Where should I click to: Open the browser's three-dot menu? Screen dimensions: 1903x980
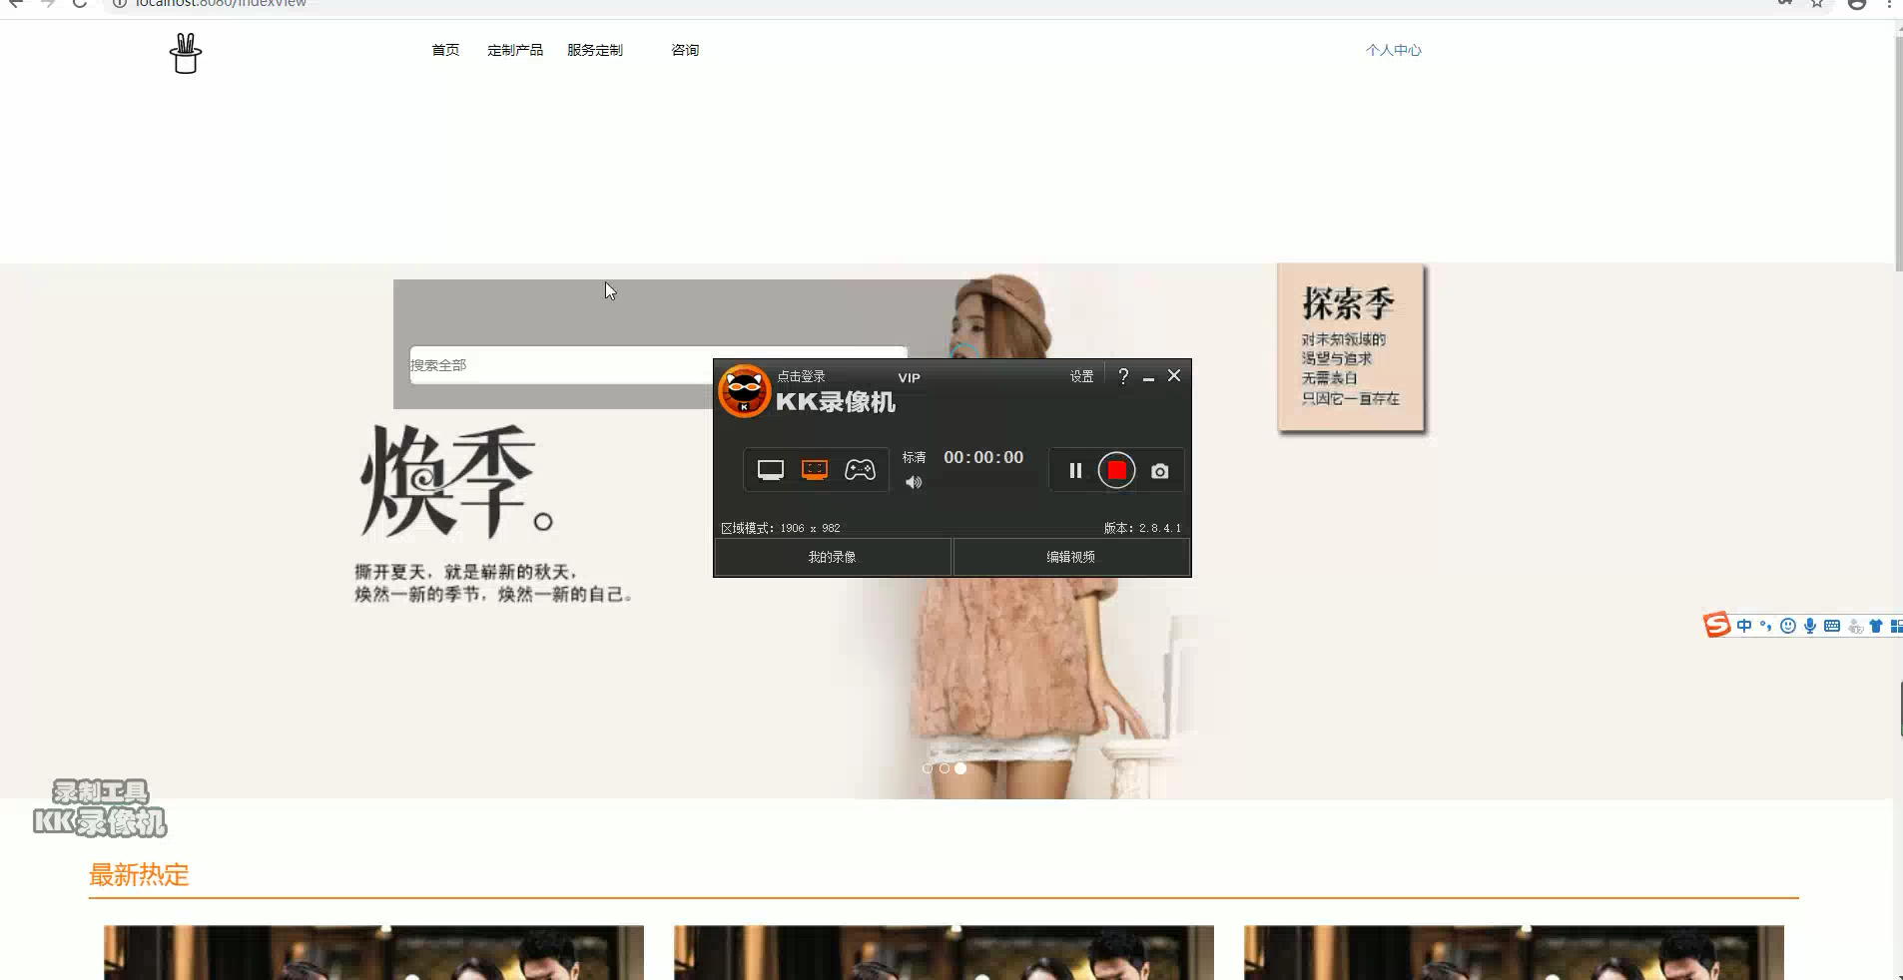click(x=1890, y=6)
